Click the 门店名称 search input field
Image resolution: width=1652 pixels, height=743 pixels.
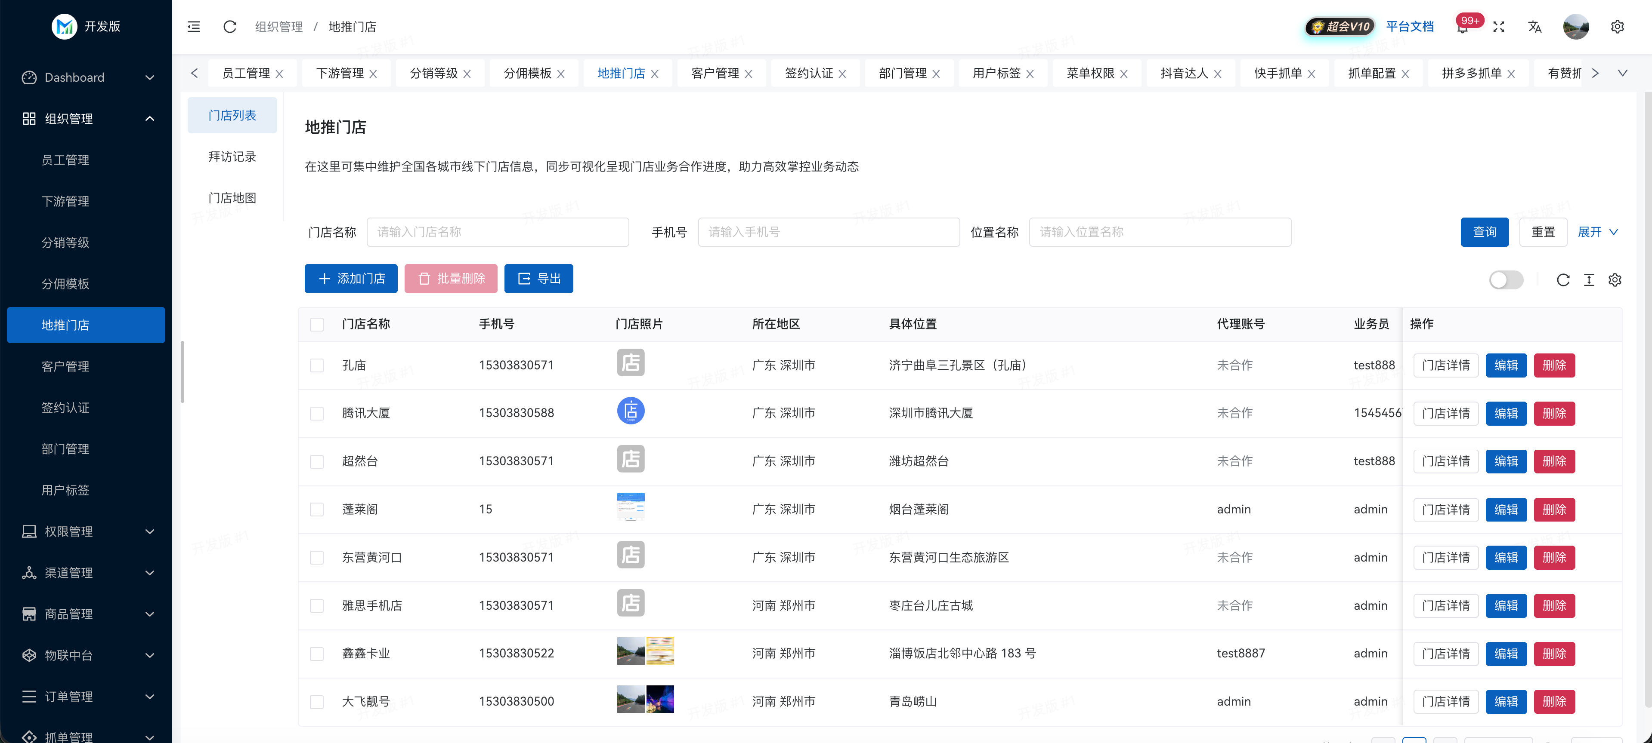tap(498, 232)
